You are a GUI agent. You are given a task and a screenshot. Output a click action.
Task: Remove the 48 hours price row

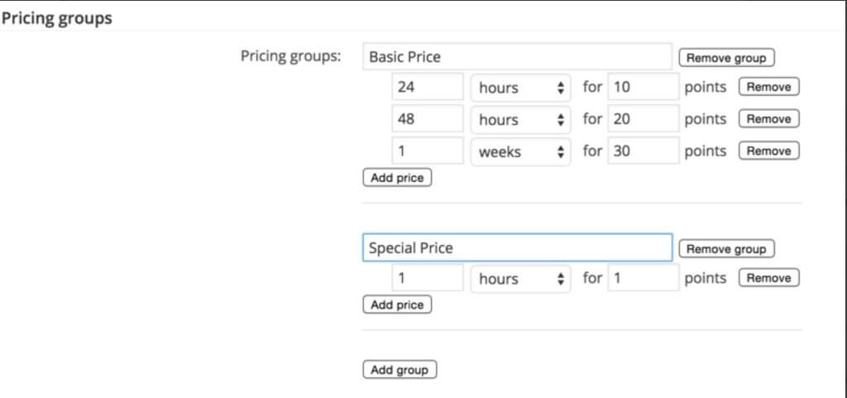[768, 119]
